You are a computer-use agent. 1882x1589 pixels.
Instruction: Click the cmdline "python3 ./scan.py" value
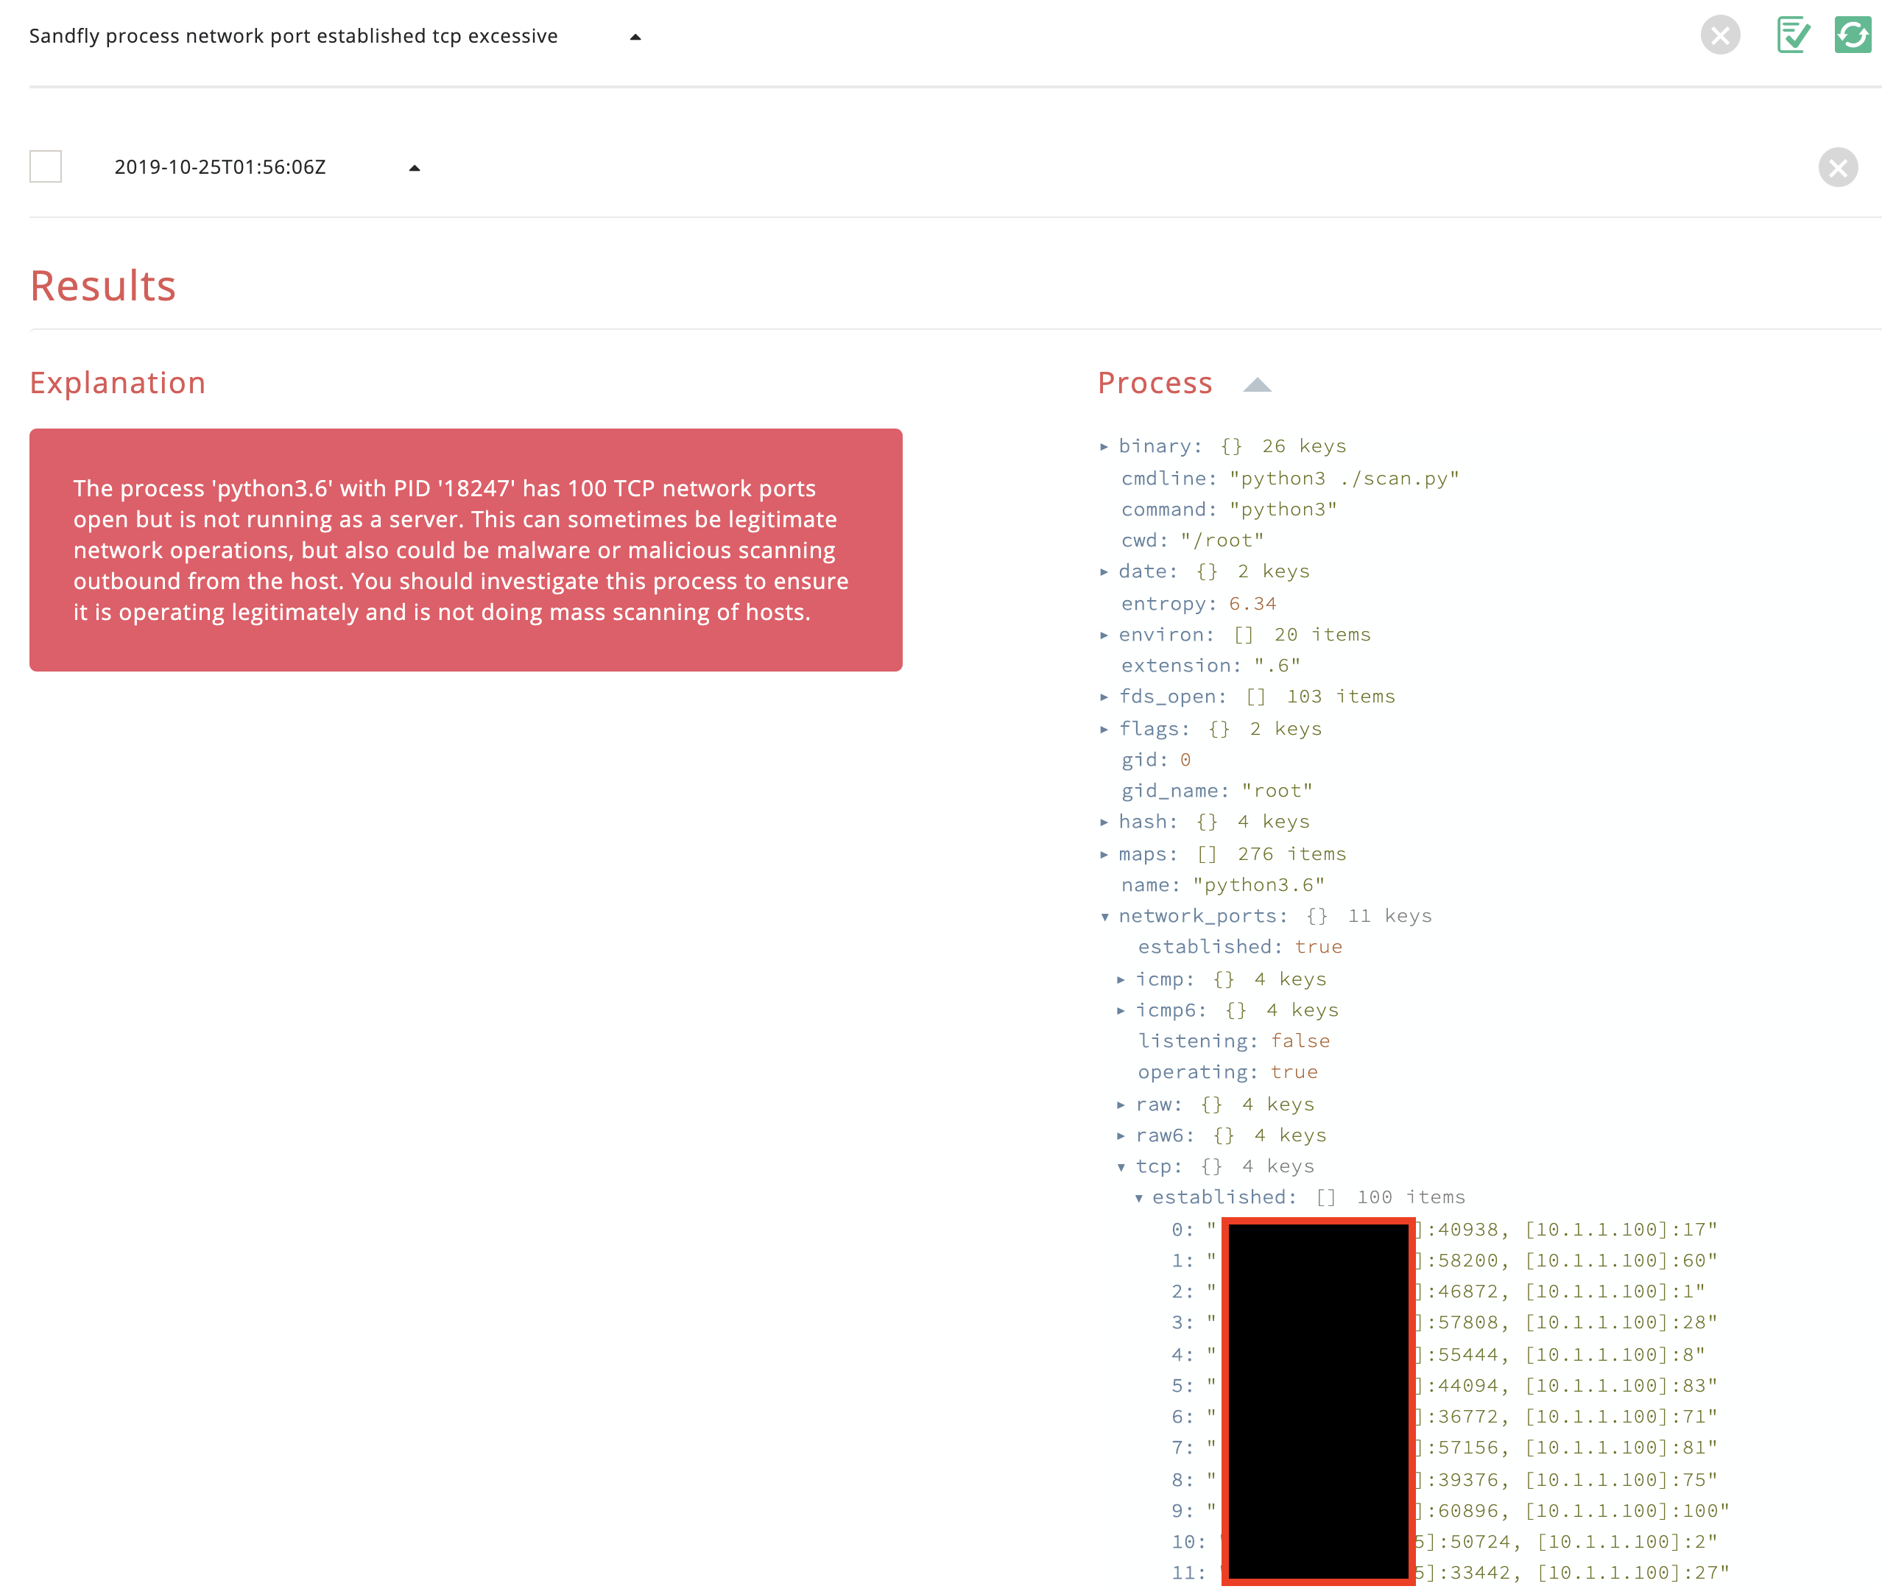coord(1344,479)
